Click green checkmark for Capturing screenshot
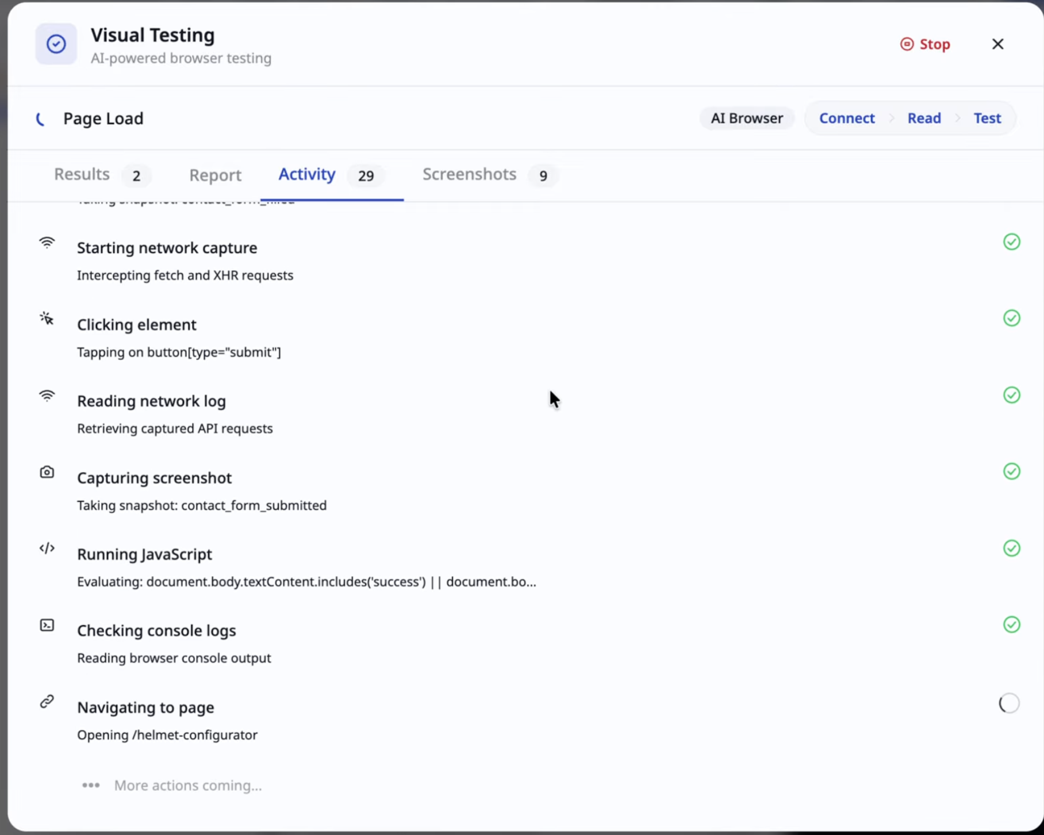 1011,472
